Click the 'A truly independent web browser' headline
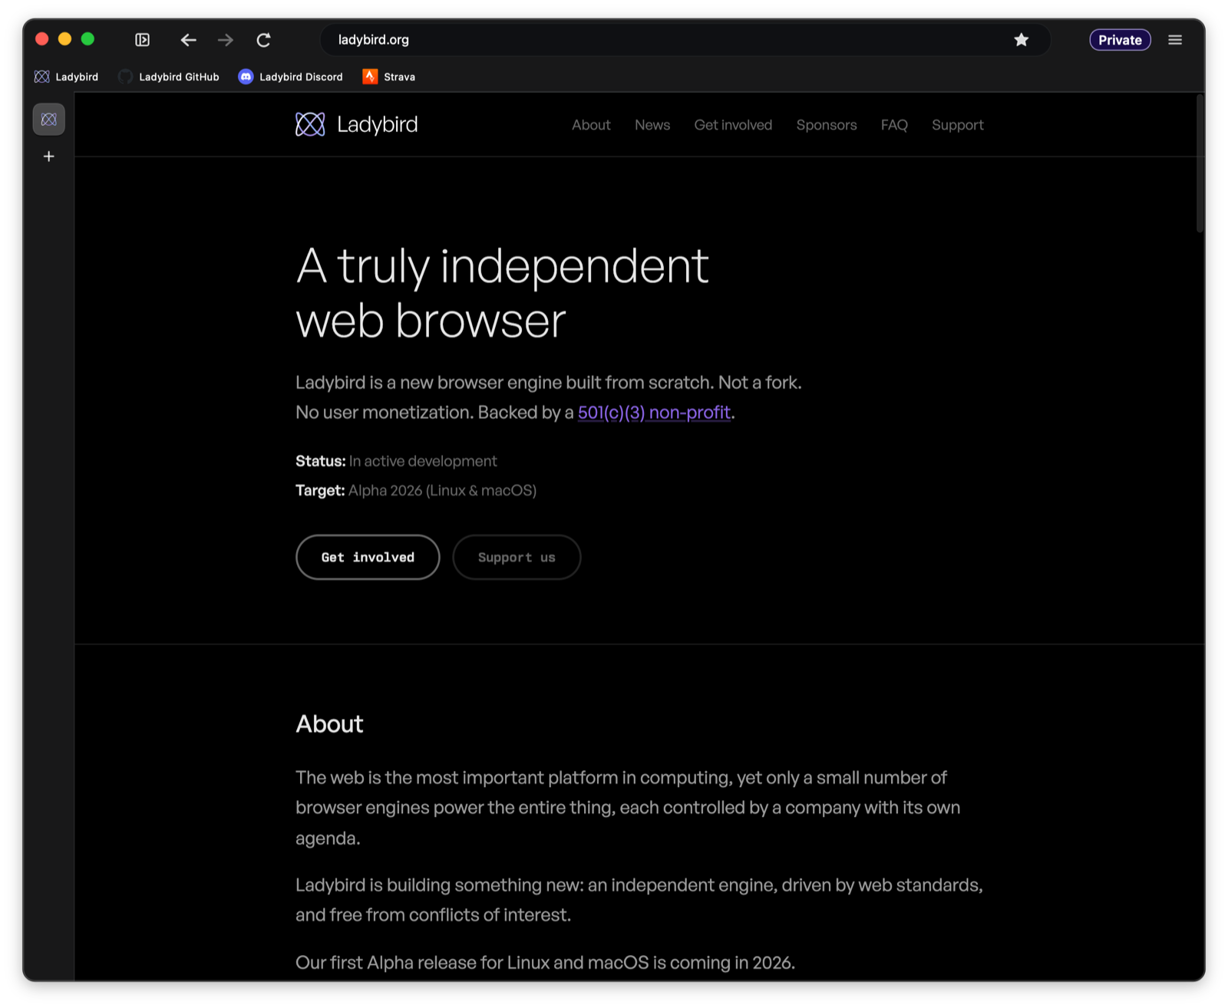 click(502, 293)
